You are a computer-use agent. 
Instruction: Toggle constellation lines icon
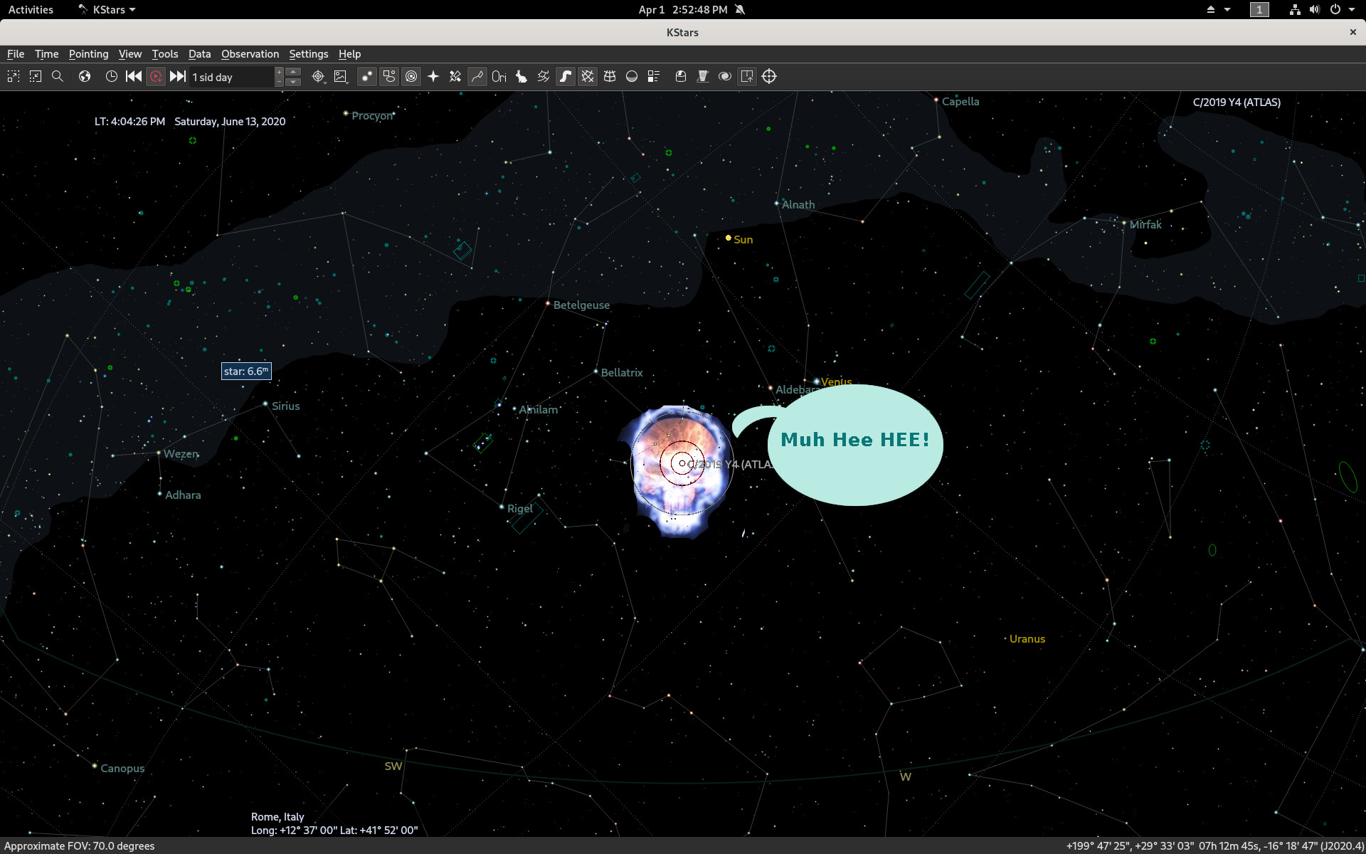[477, 76]
